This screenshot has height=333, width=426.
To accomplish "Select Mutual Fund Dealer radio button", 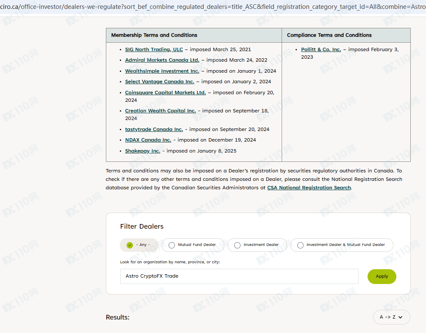I will pyautogui.click(x=193, y=245).
